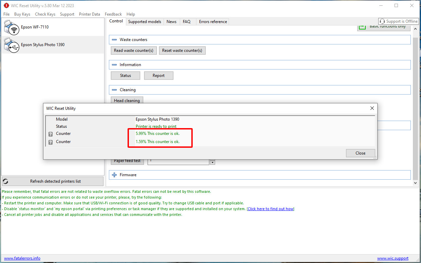Switch to the Errors reference tab
This screenshot has width=421, height=263.
click(213, 22)
